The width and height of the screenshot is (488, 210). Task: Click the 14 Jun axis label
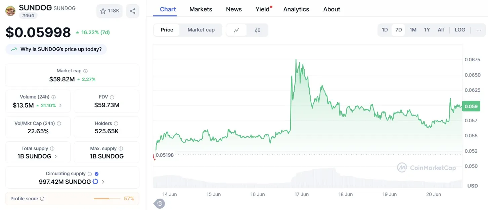coord(170,194)
